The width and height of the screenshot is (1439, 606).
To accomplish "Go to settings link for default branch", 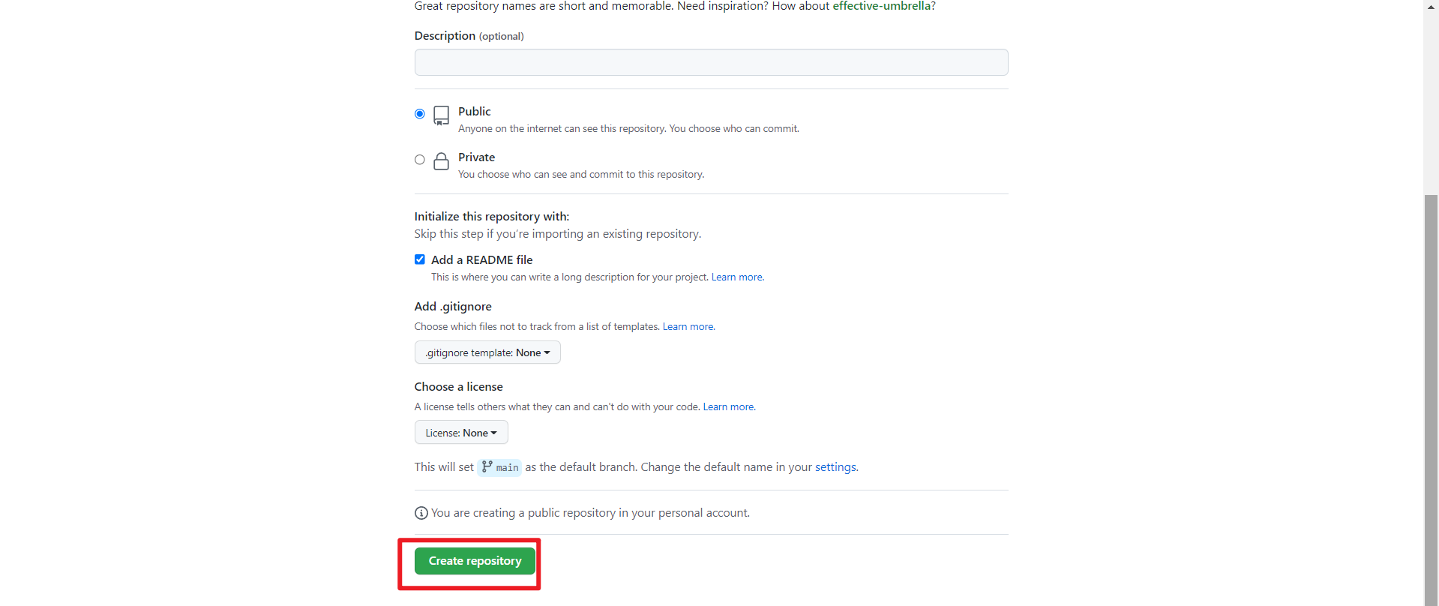I will 835,467.
